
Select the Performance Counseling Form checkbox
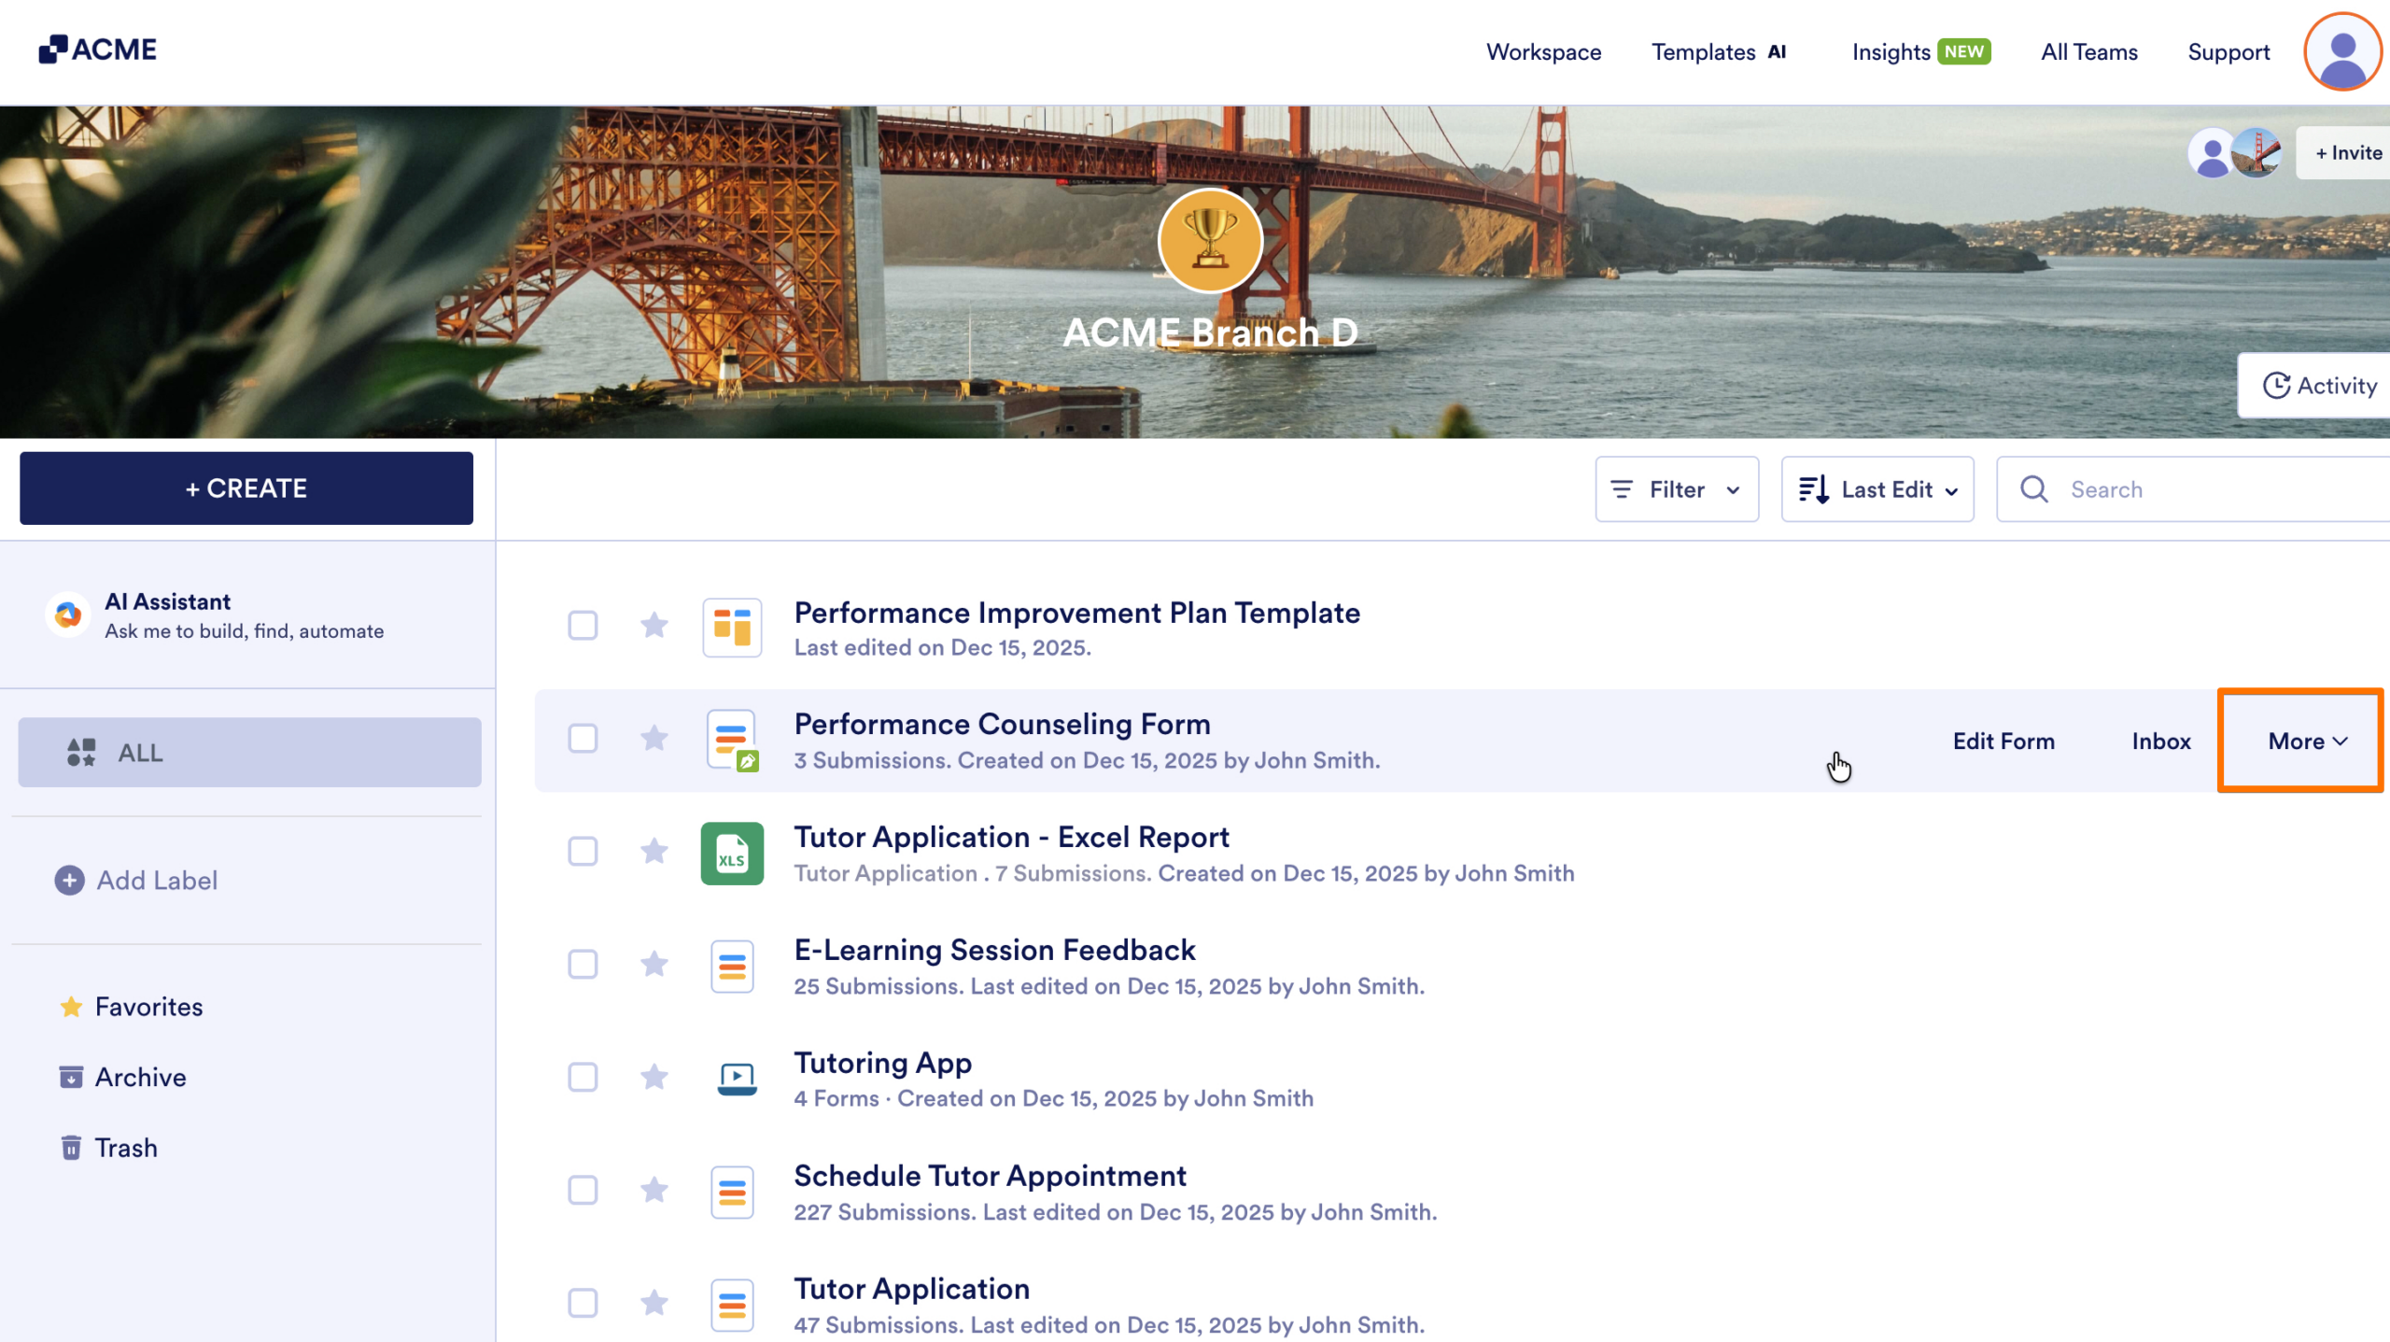(583, 738)
